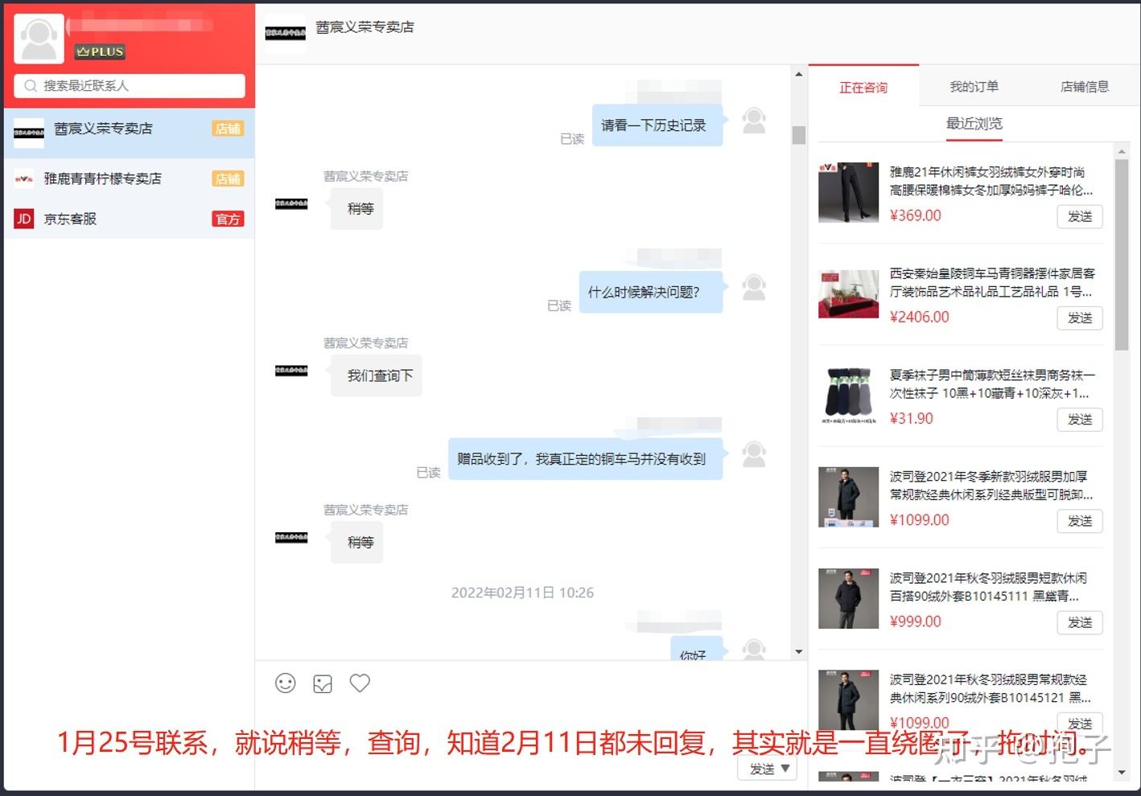Send the 铜车马 ¥2406.00 product
Screen dimensions: 1141x796
(x=1080, y=318)
